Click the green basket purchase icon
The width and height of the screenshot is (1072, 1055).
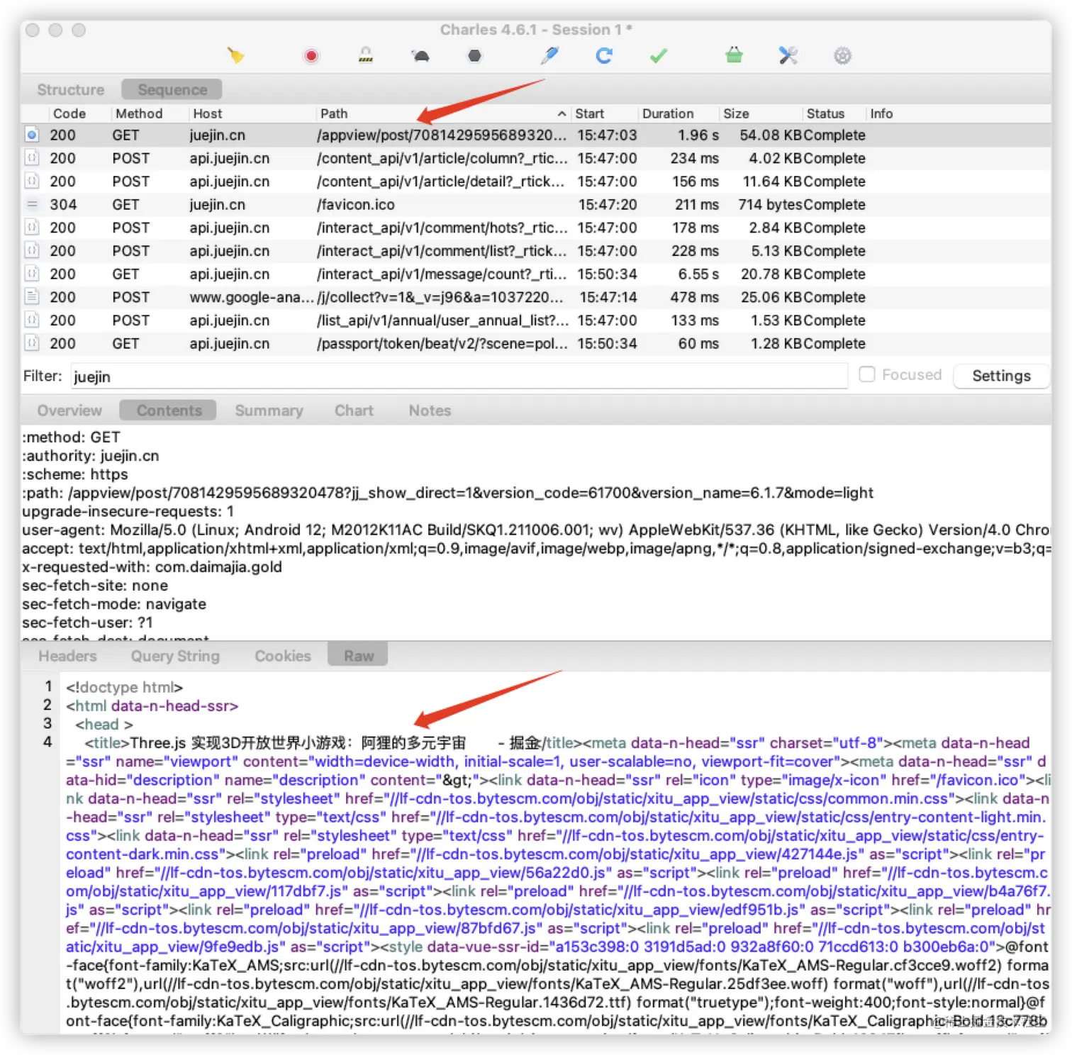734,55
